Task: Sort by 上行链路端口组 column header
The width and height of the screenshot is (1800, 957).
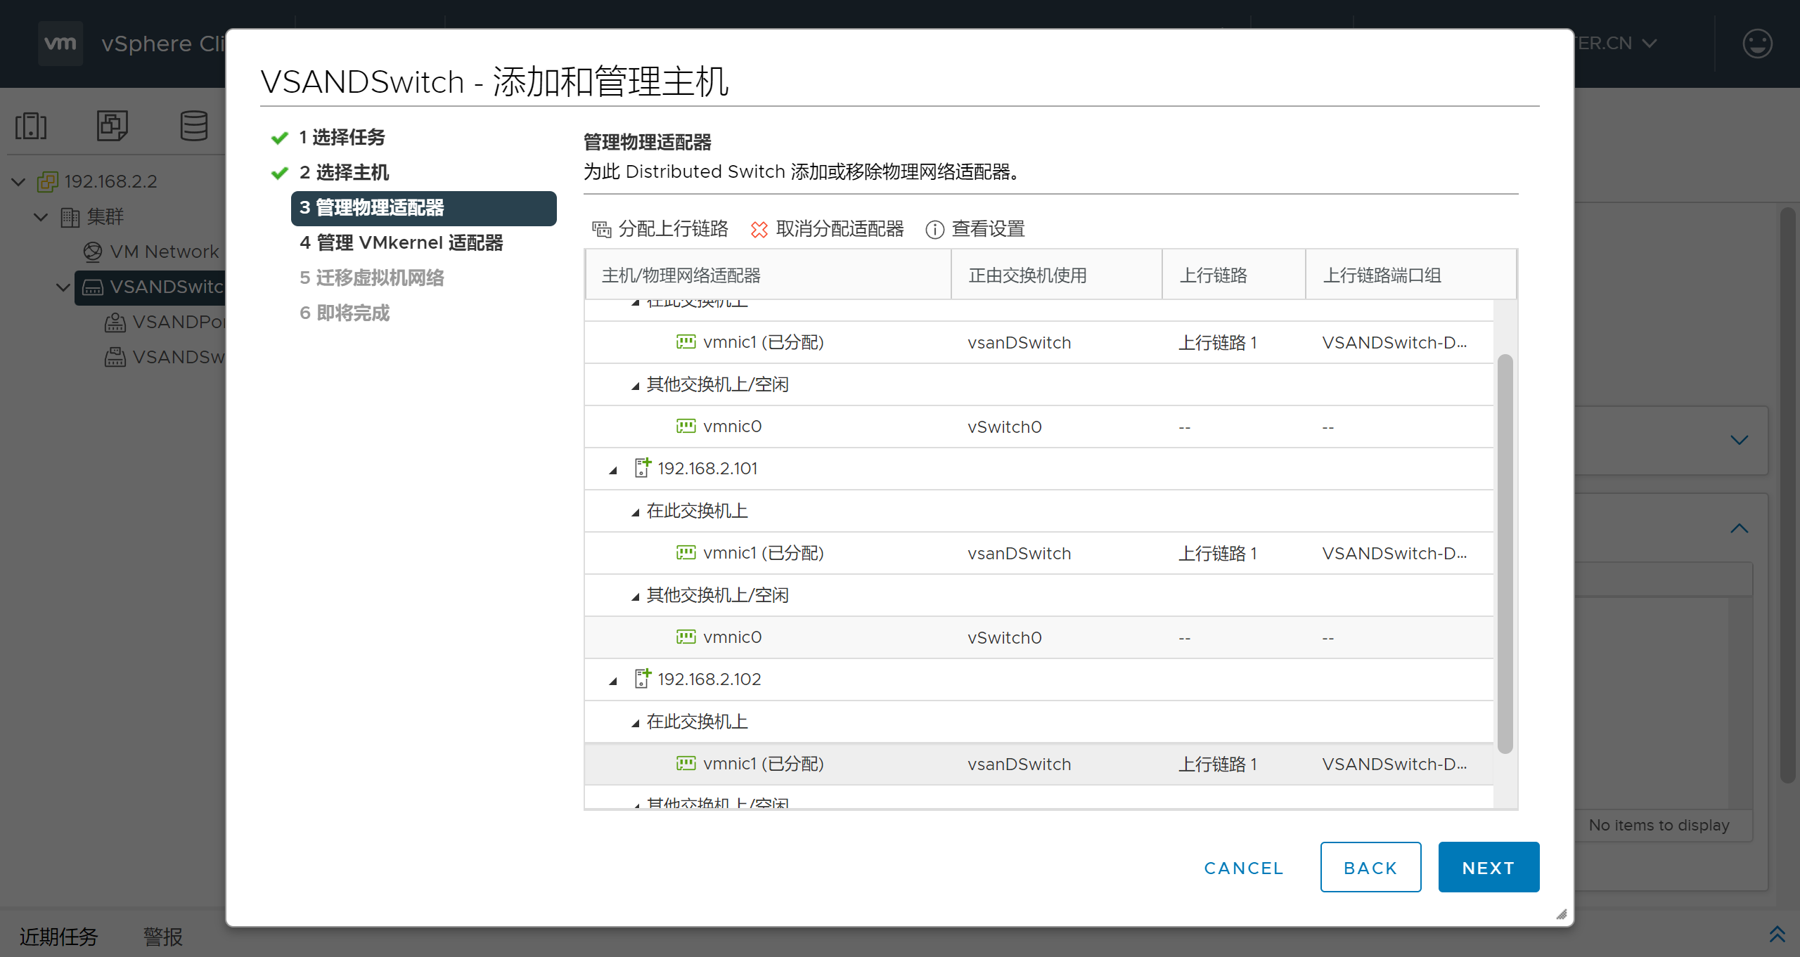Action: 1410,275
